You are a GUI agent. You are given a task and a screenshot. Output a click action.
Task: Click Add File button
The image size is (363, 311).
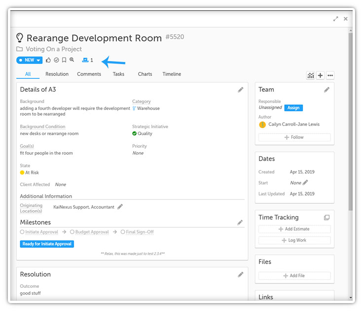tap(294, 276)
